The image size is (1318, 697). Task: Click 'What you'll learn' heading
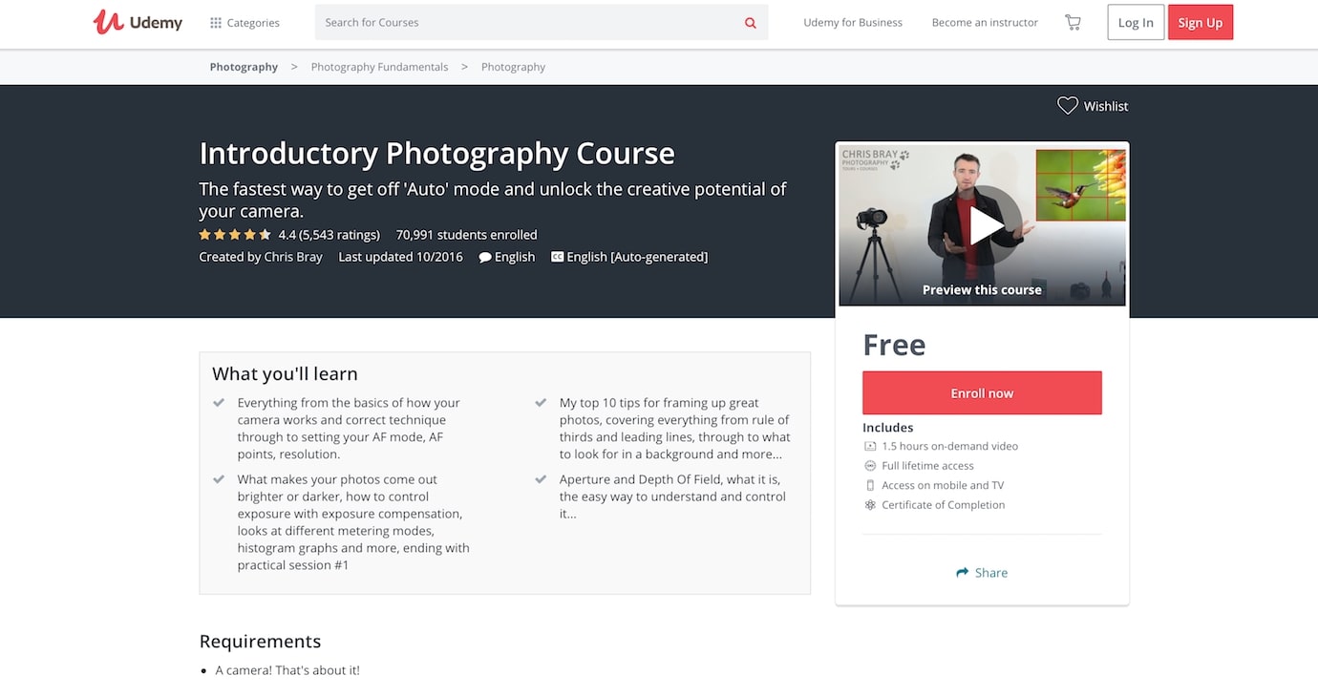click(x=285, y=374)
